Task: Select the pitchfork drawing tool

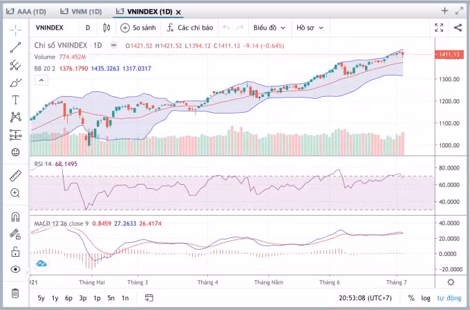Action: tap(15, 65)
